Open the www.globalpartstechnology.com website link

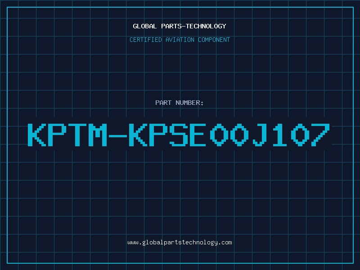(180, 243)
